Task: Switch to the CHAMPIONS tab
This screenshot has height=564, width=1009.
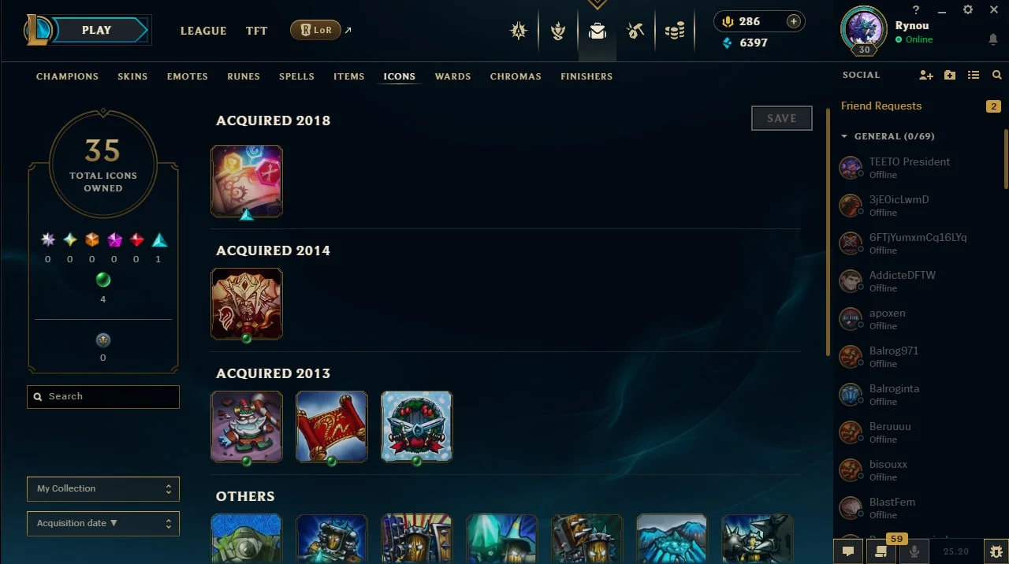Action: [67, 76]
